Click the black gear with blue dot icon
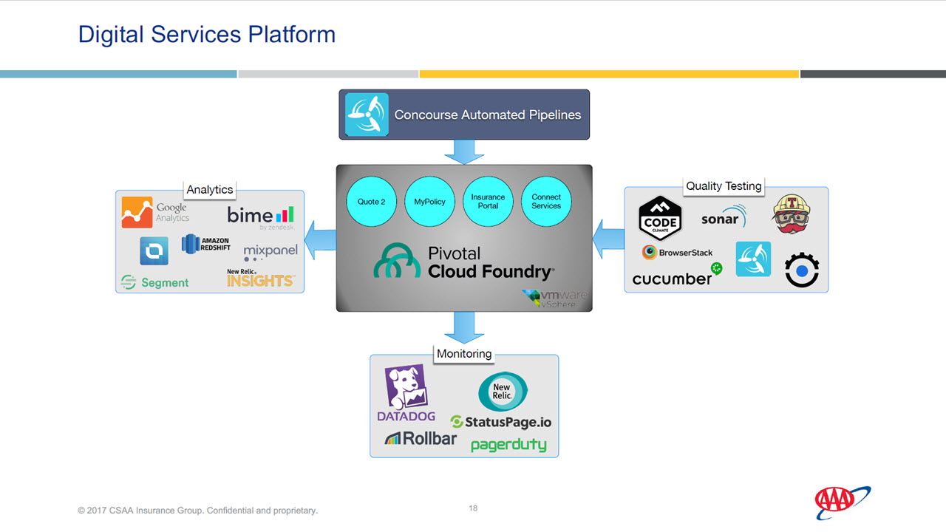 (801, 270)
